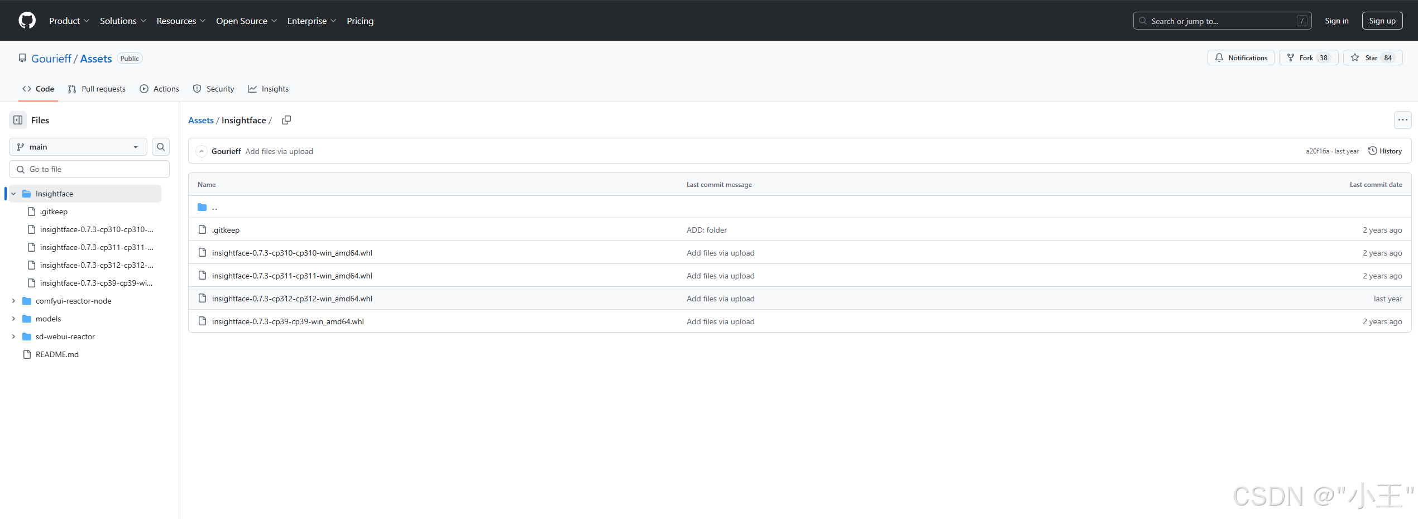Open parent directory folder icon row
The height and width of the screenshot is (519, 1418).
202,207
